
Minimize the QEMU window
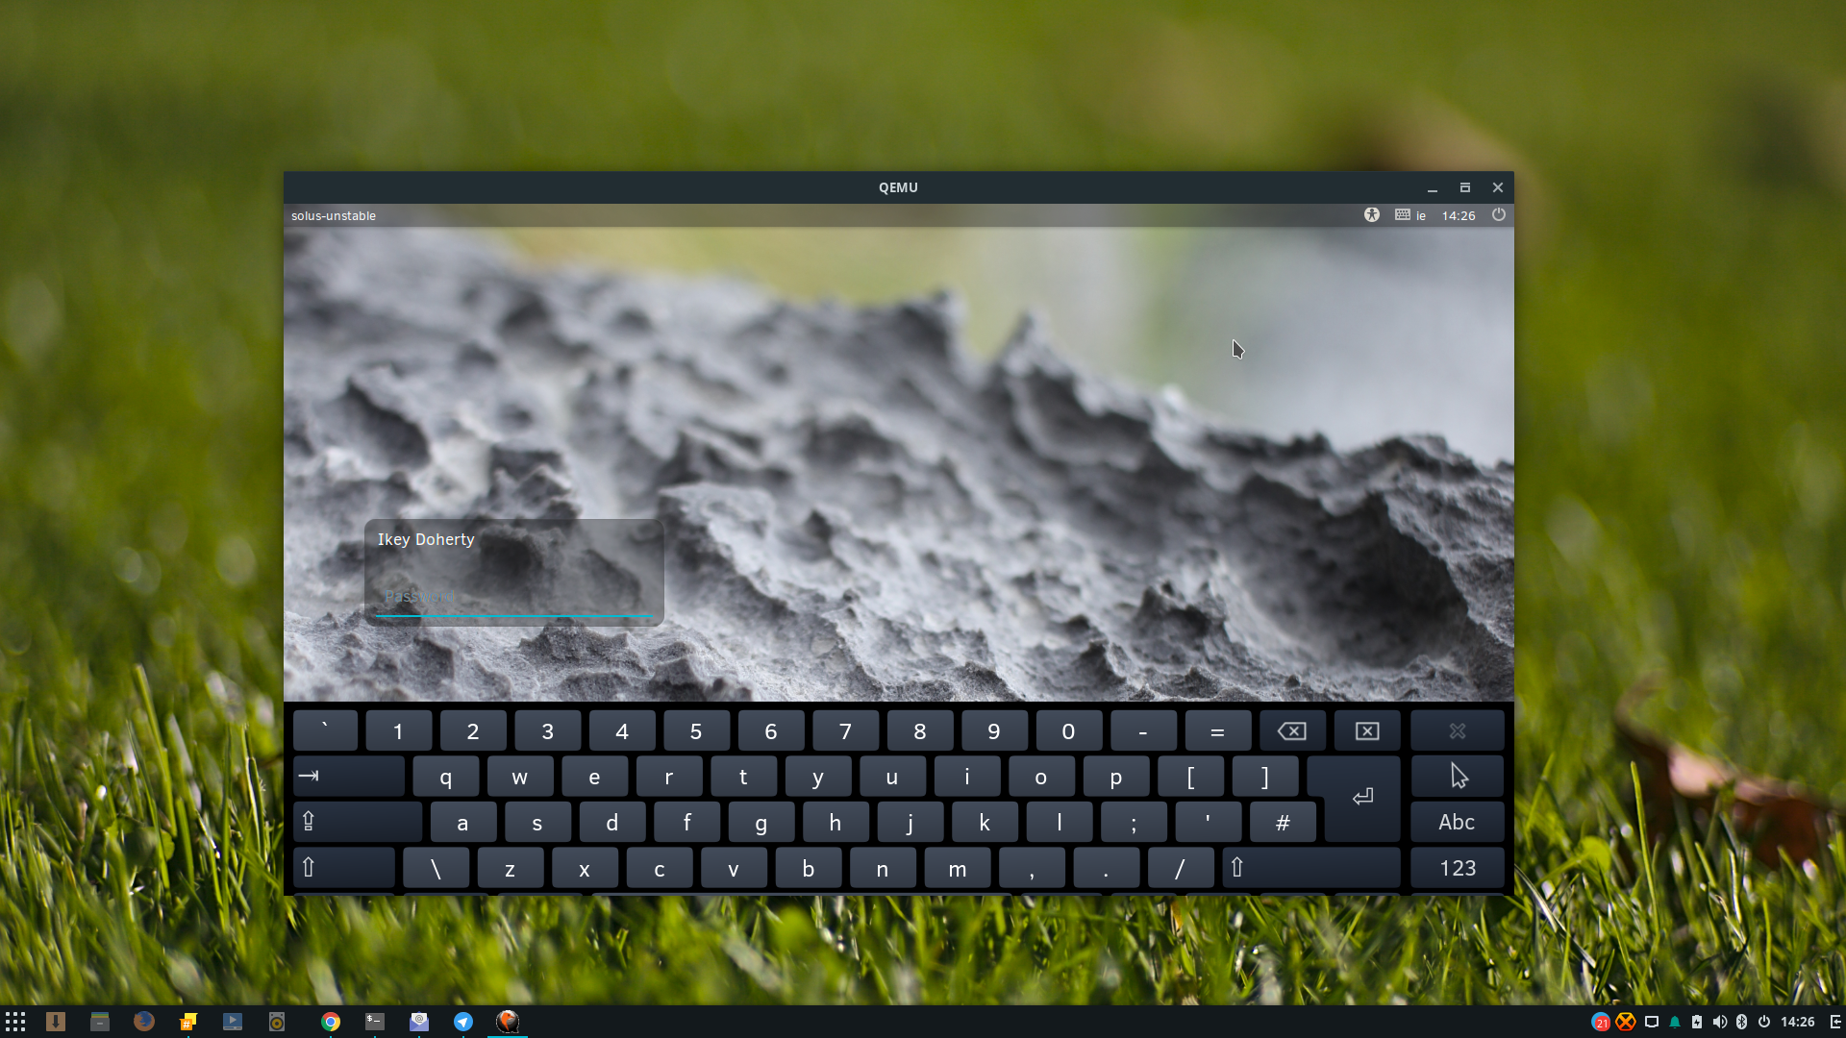point(1433,187)
